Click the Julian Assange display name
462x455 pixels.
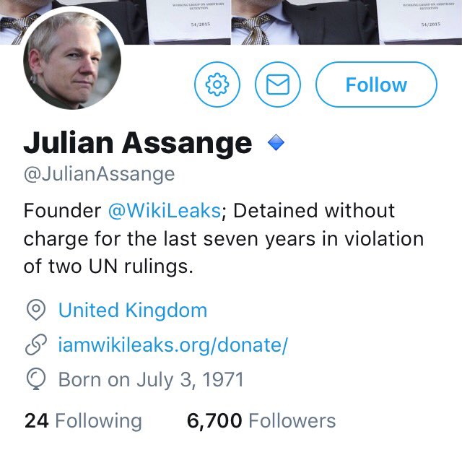tap(138, 144)
